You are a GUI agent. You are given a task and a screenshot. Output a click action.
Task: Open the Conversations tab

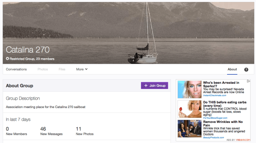(x=16, y=69)
